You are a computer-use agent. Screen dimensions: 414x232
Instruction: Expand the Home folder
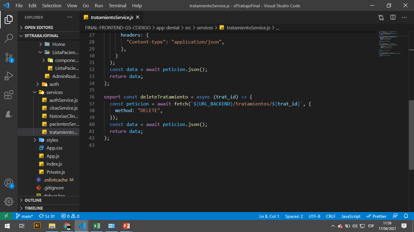click(x=48, y=44)
